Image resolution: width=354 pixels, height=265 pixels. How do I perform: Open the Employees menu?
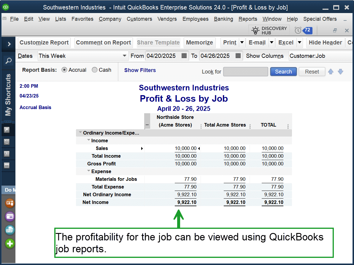click(195, 19)
